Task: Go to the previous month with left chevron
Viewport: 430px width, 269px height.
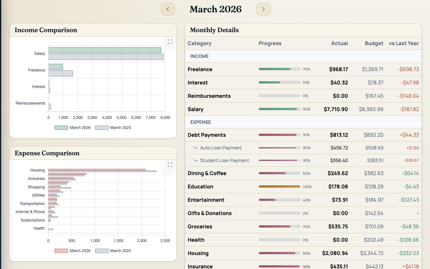Action: click(x=168, y=9)
